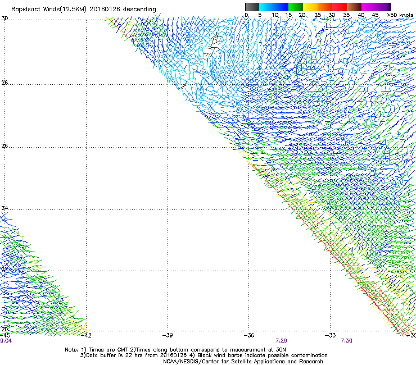Click the green 15-20 knots legend swatch

click(x=296, y=7)
